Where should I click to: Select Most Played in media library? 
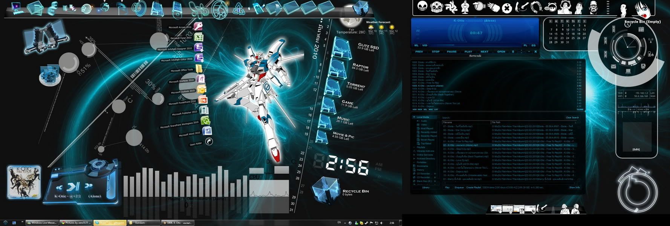(x=427, y=128)
